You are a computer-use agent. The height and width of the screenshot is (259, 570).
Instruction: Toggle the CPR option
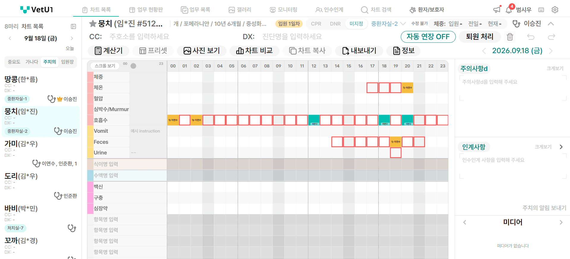(316, 24)
